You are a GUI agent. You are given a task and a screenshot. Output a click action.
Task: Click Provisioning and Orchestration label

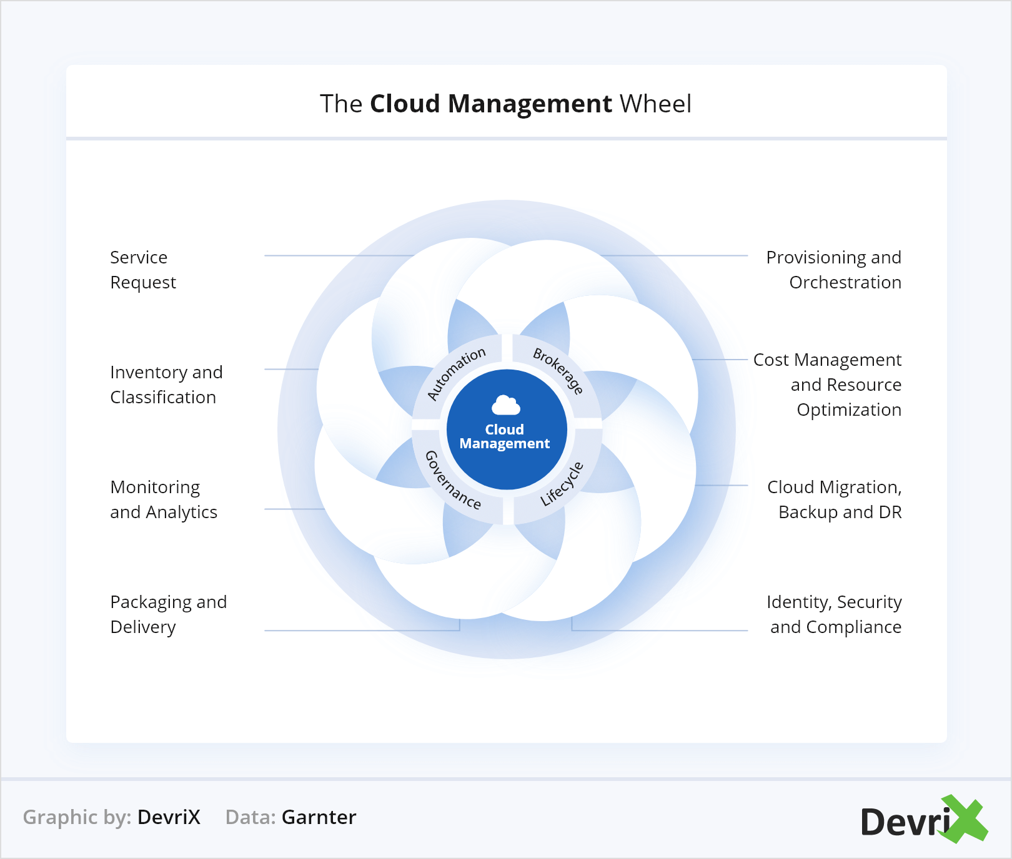coord(833,270)
